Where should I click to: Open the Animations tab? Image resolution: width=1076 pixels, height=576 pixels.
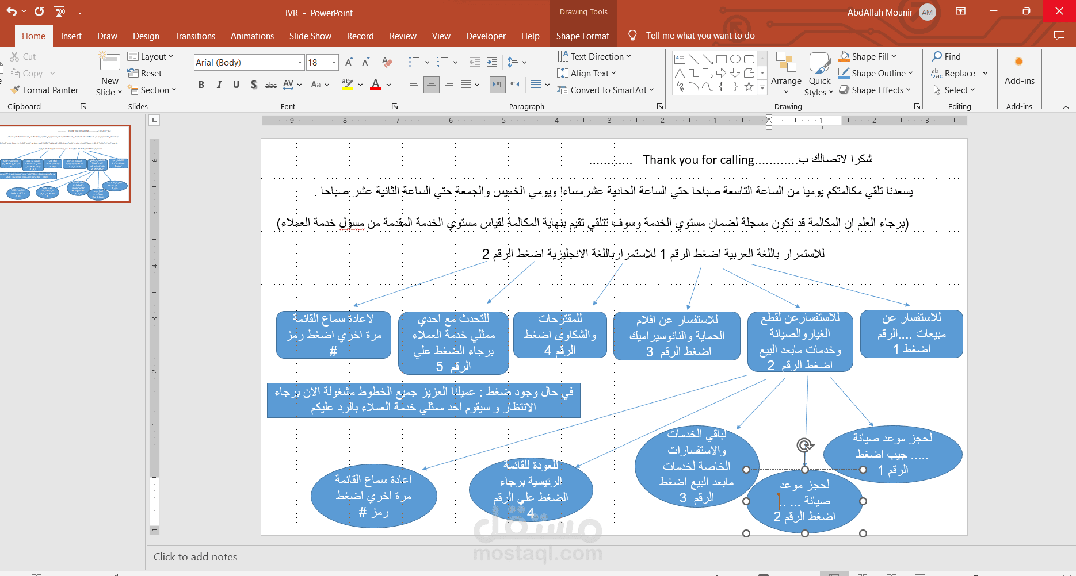tap(252, 36)
